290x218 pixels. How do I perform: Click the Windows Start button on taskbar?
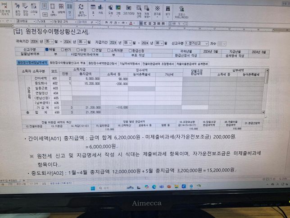click(93, 187)
